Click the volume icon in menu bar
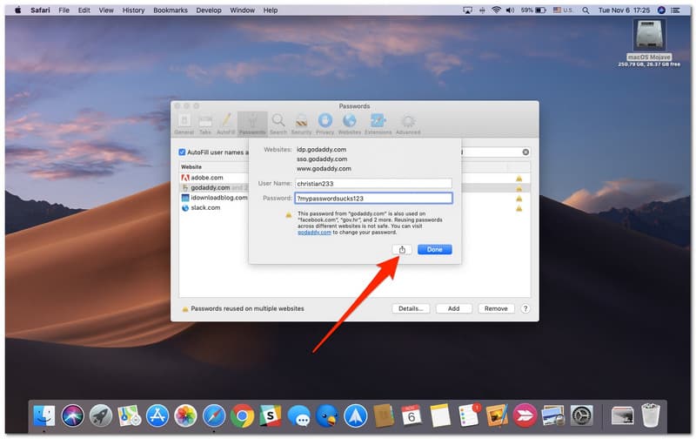Image resolution: width=696 pixels, height=439 pixels. (x=510, y=10)
